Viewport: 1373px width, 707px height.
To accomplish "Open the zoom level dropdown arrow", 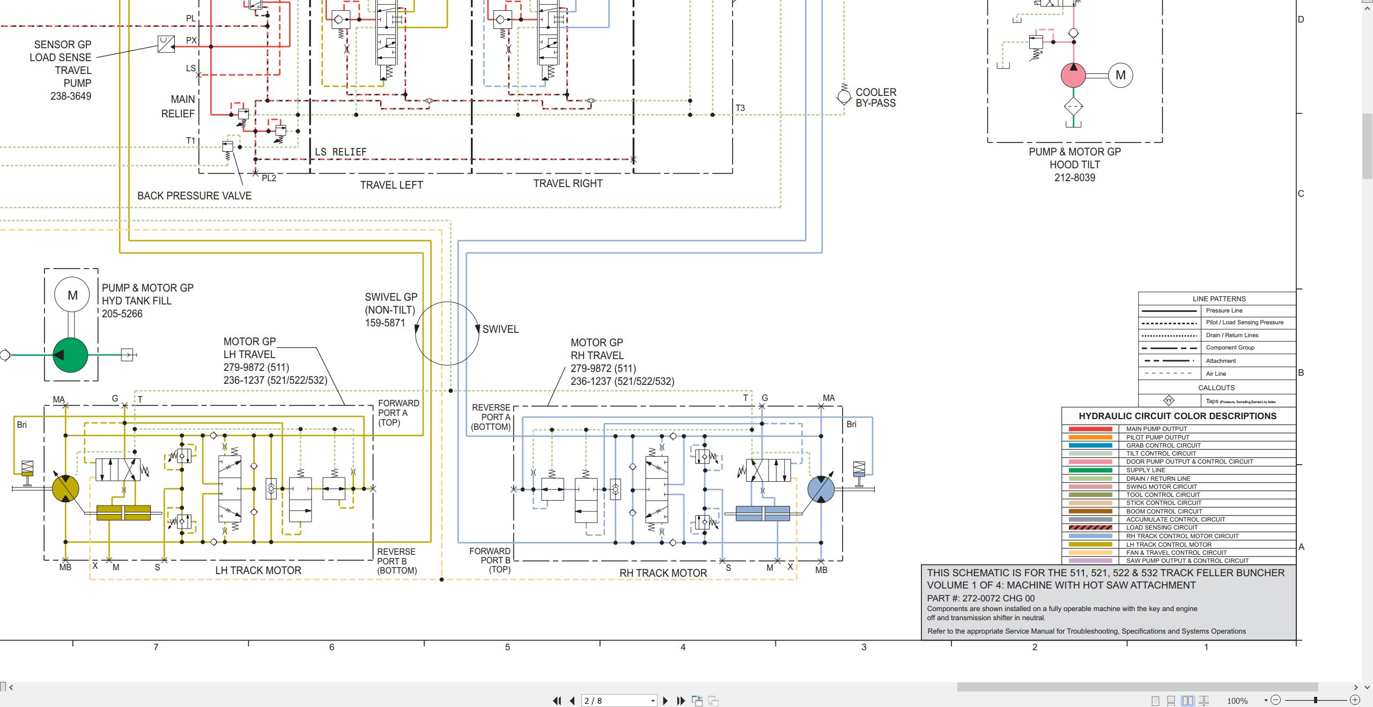I will coord(1266,701).
